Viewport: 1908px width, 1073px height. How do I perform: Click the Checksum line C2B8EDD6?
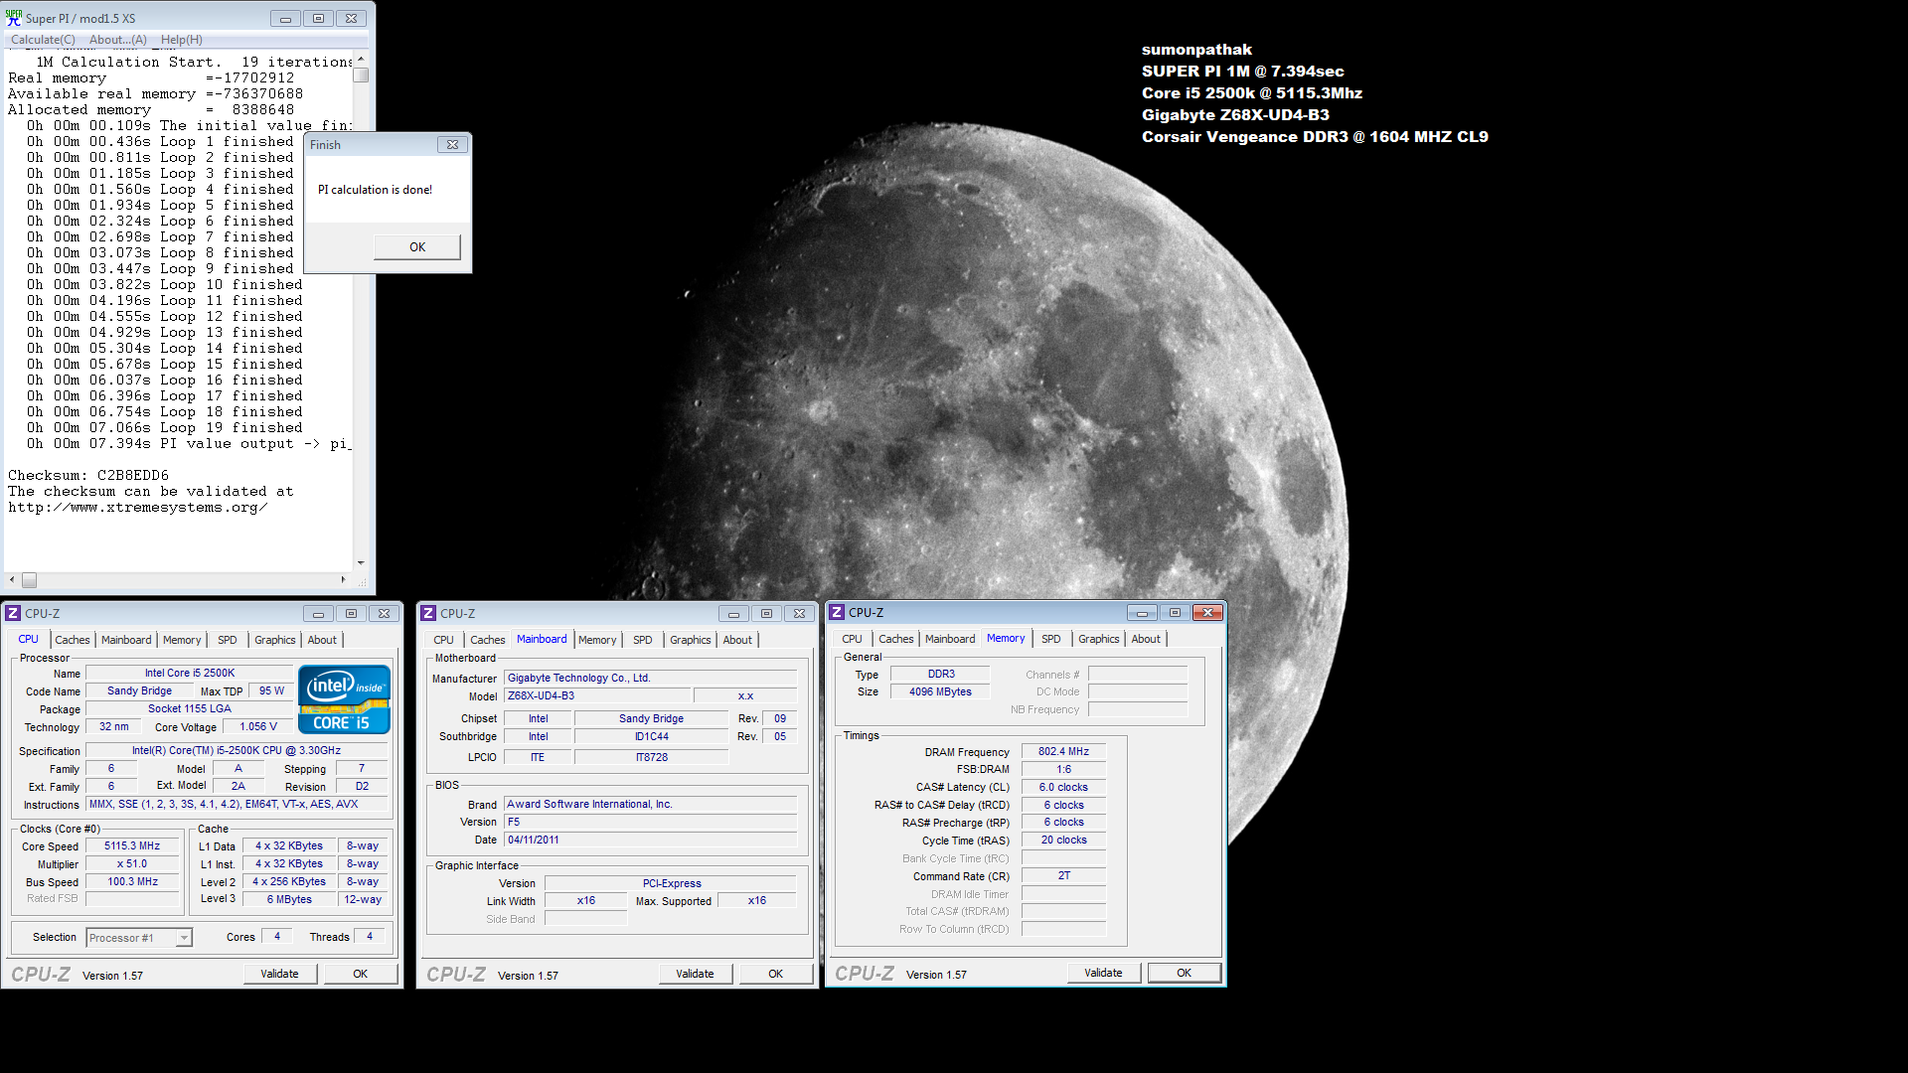coord(88,475)
